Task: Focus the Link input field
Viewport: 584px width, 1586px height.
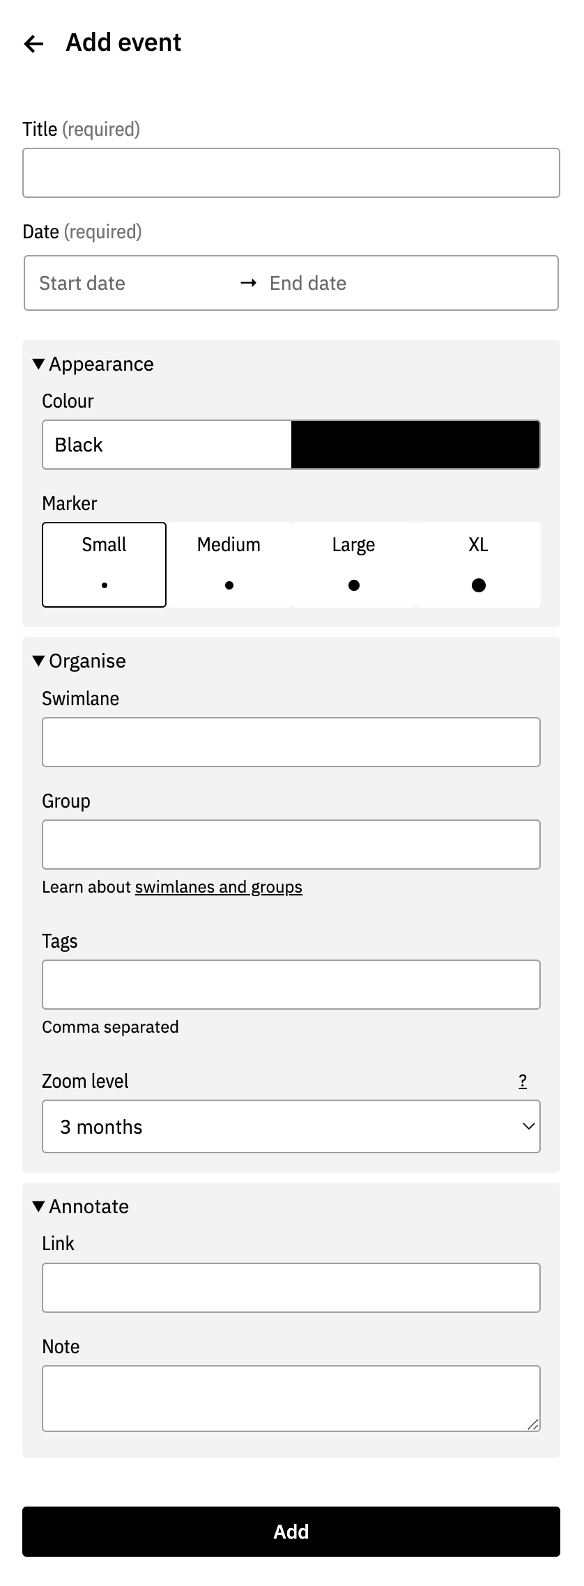Action: pyautogui.click(x=291, y=1288)
